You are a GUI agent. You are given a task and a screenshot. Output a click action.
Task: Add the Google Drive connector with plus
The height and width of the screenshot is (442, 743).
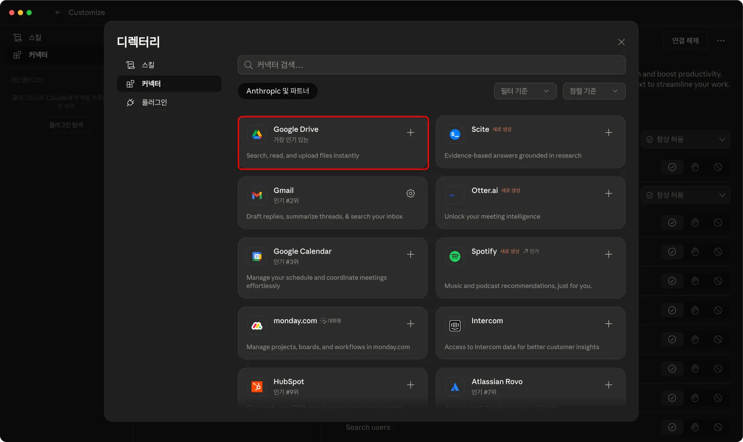point(410,133)
